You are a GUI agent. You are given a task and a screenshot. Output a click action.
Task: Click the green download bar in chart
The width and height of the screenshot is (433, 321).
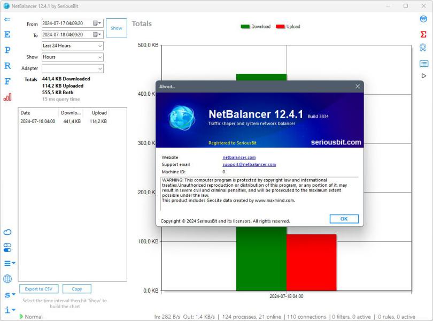[x=261, y=258]
